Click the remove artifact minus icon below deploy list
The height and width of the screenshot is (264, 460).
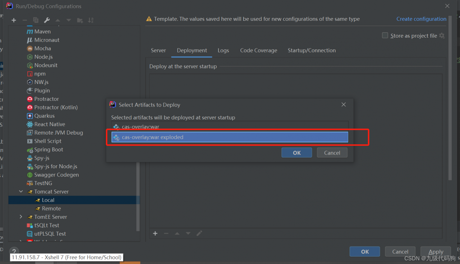coord(166,234)
